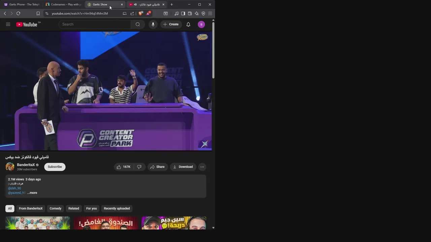This screenshot has height=242, width=431.
Task: Click the share icon in the address bar
Action: click(x=132, y=13)
